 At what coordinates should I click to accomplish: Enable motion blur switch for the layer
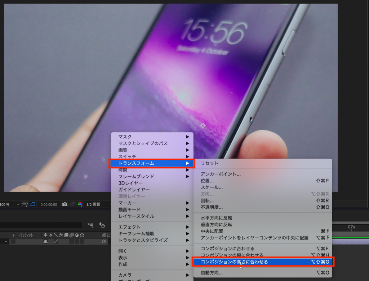72,242
